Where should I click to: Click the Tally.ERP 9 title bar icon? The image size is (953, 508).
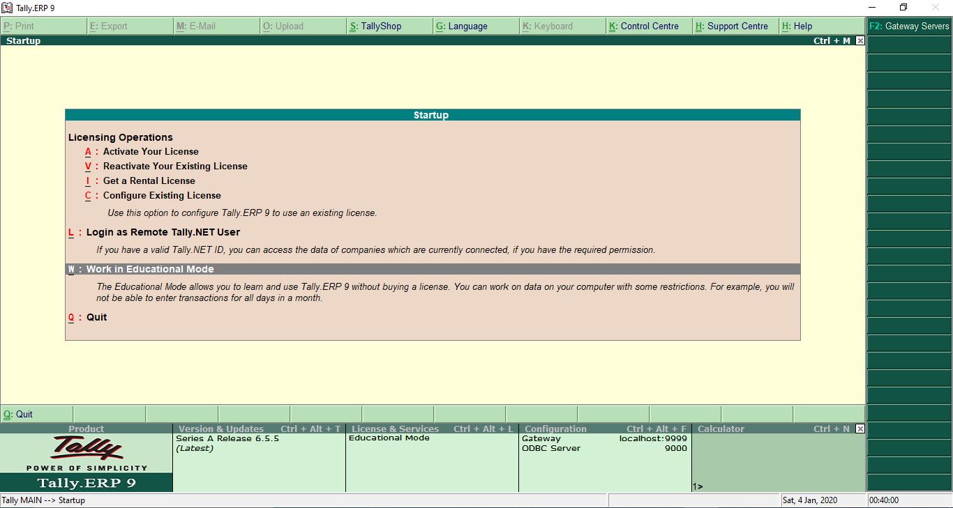[7, 8]
